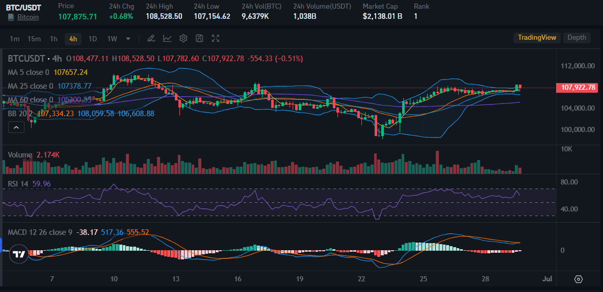Expand more time intervals dropdown arrow

(128, 38)
